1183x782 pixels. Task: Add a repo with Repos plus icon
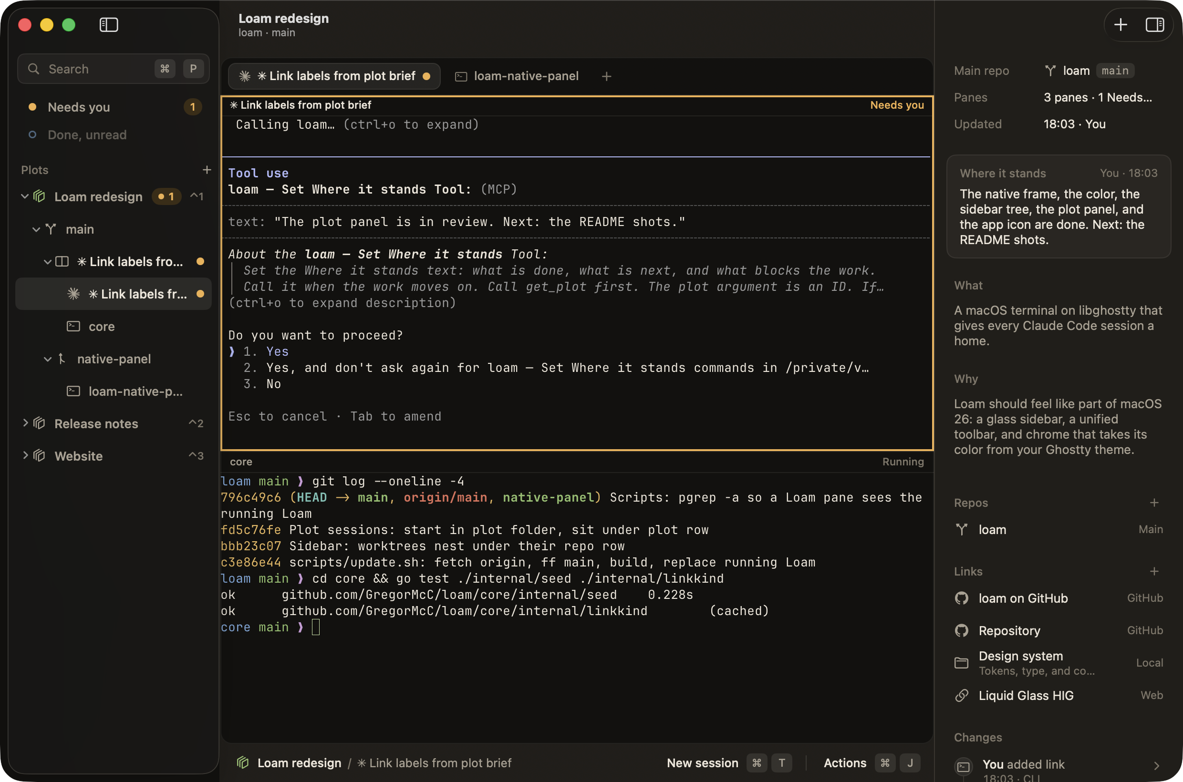tap(1154, 503)
